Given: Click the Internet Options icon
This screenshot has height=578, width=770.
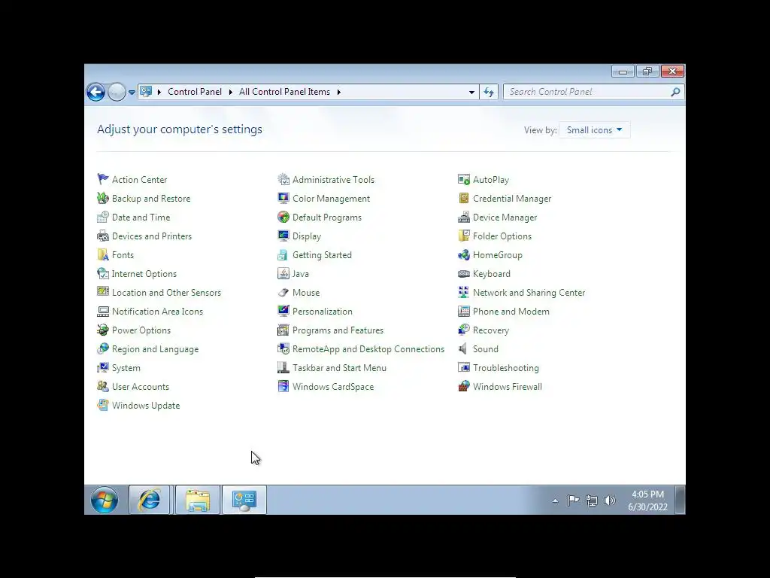Looking at the screenshot, I should [x=102, y=273].
